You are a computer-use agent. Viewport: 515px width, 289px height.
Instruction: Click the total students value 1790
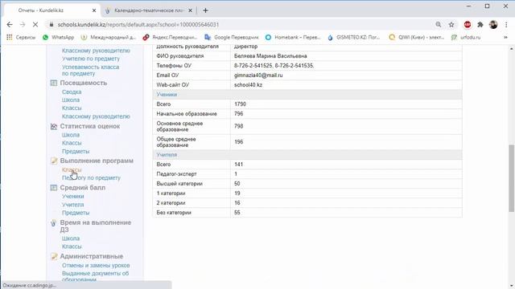[240, 104]
